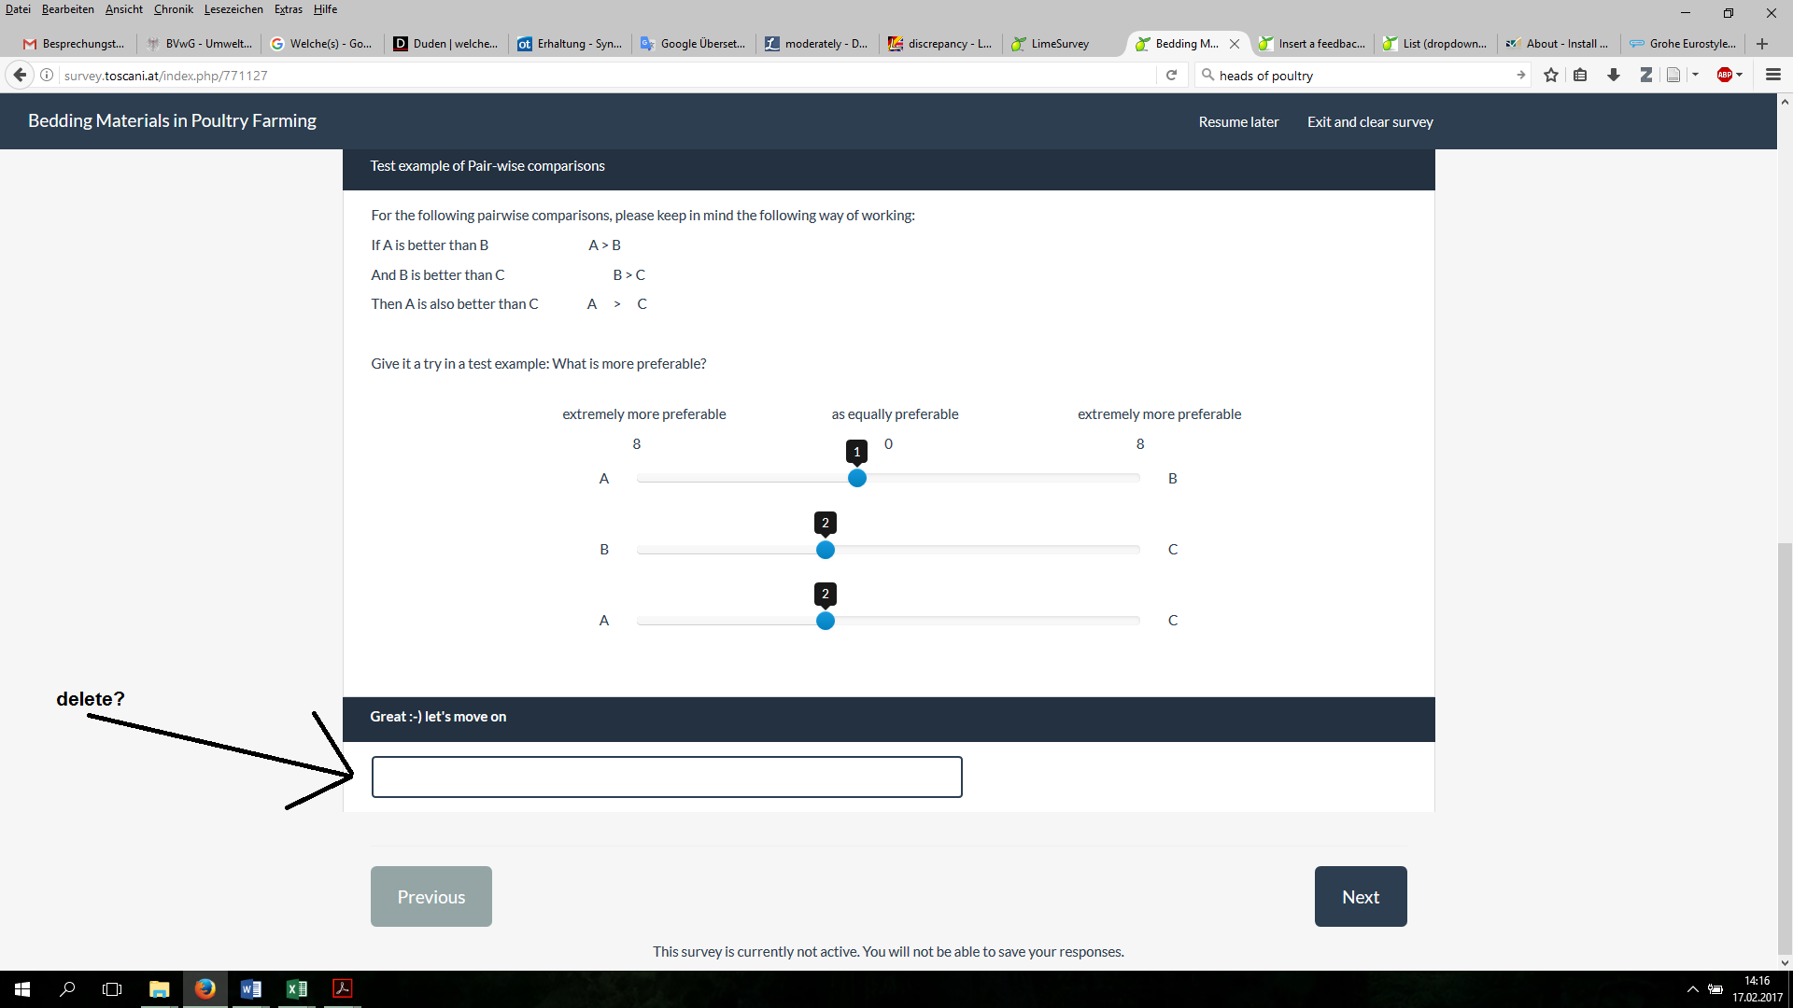Click the empty text input field
The height and width of the screenshot is (1008, 1793).
point(667,777)
